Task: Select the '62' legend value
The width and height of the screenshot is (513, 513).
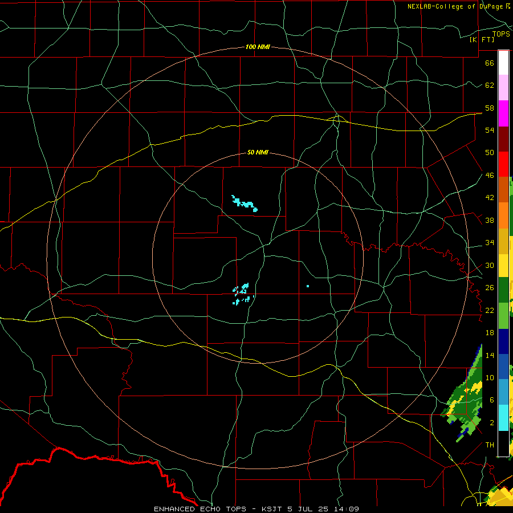Action: [x=490, y=85]
